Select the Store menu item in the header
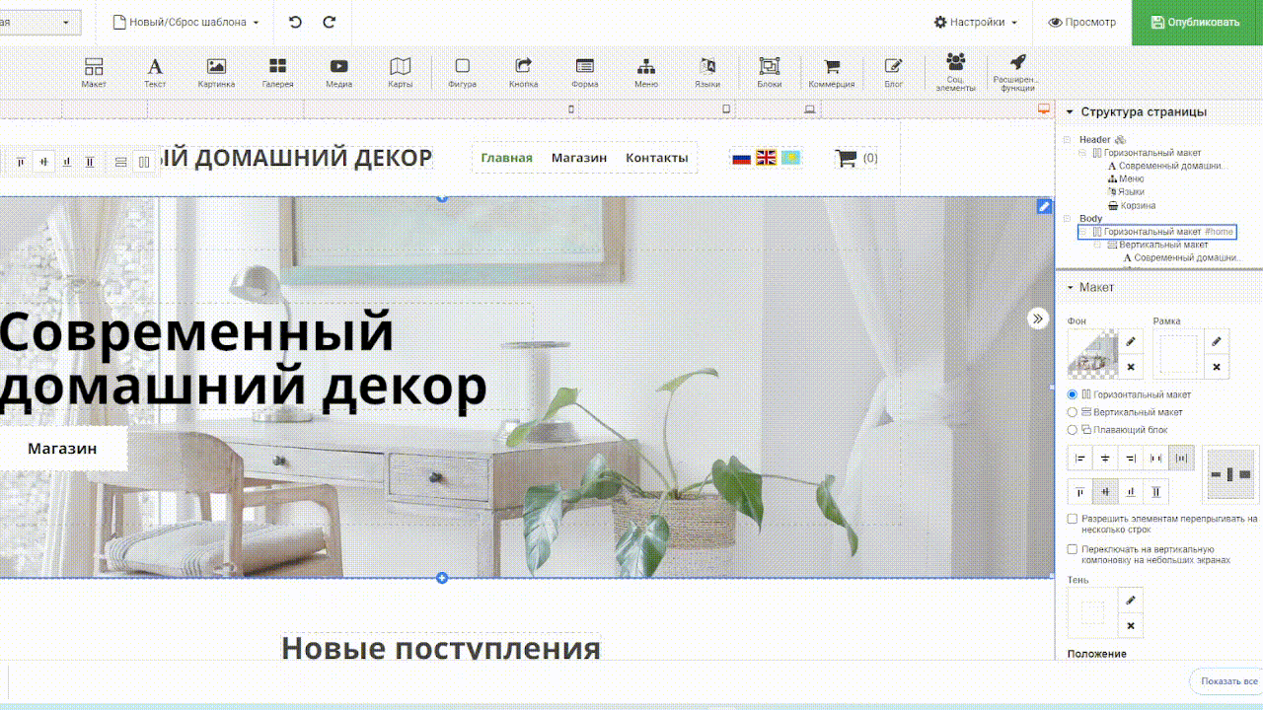Screen dimensions: 1263x710 (578, 158)
